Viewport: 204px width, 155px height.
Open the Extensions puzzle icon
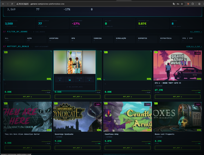tap(193, 4)
